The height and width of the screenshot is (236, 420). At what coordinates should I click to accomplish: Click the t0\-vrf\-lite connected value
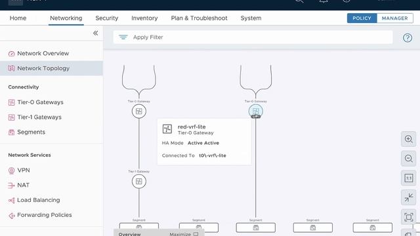click(213, 156)
